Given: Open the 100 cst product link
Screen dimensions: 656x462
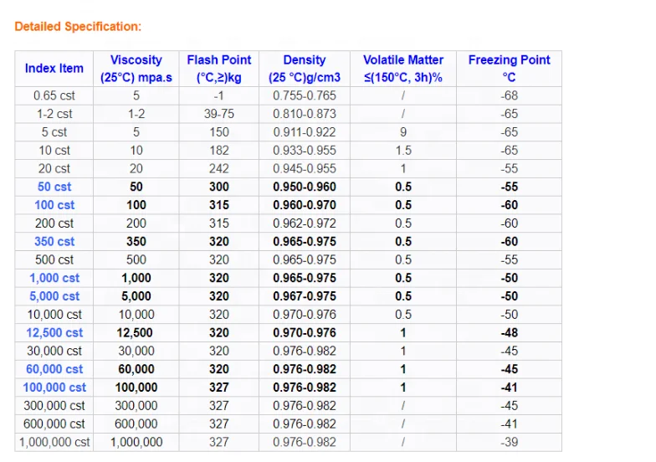Looking at the screenshot, I should click(54, 205).
